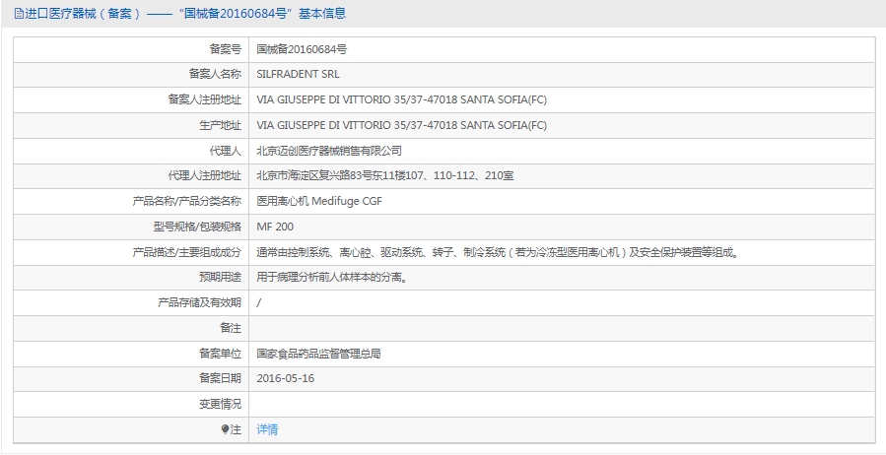
Task: Select the address in 生产地址 row
Action: point(402,125)
